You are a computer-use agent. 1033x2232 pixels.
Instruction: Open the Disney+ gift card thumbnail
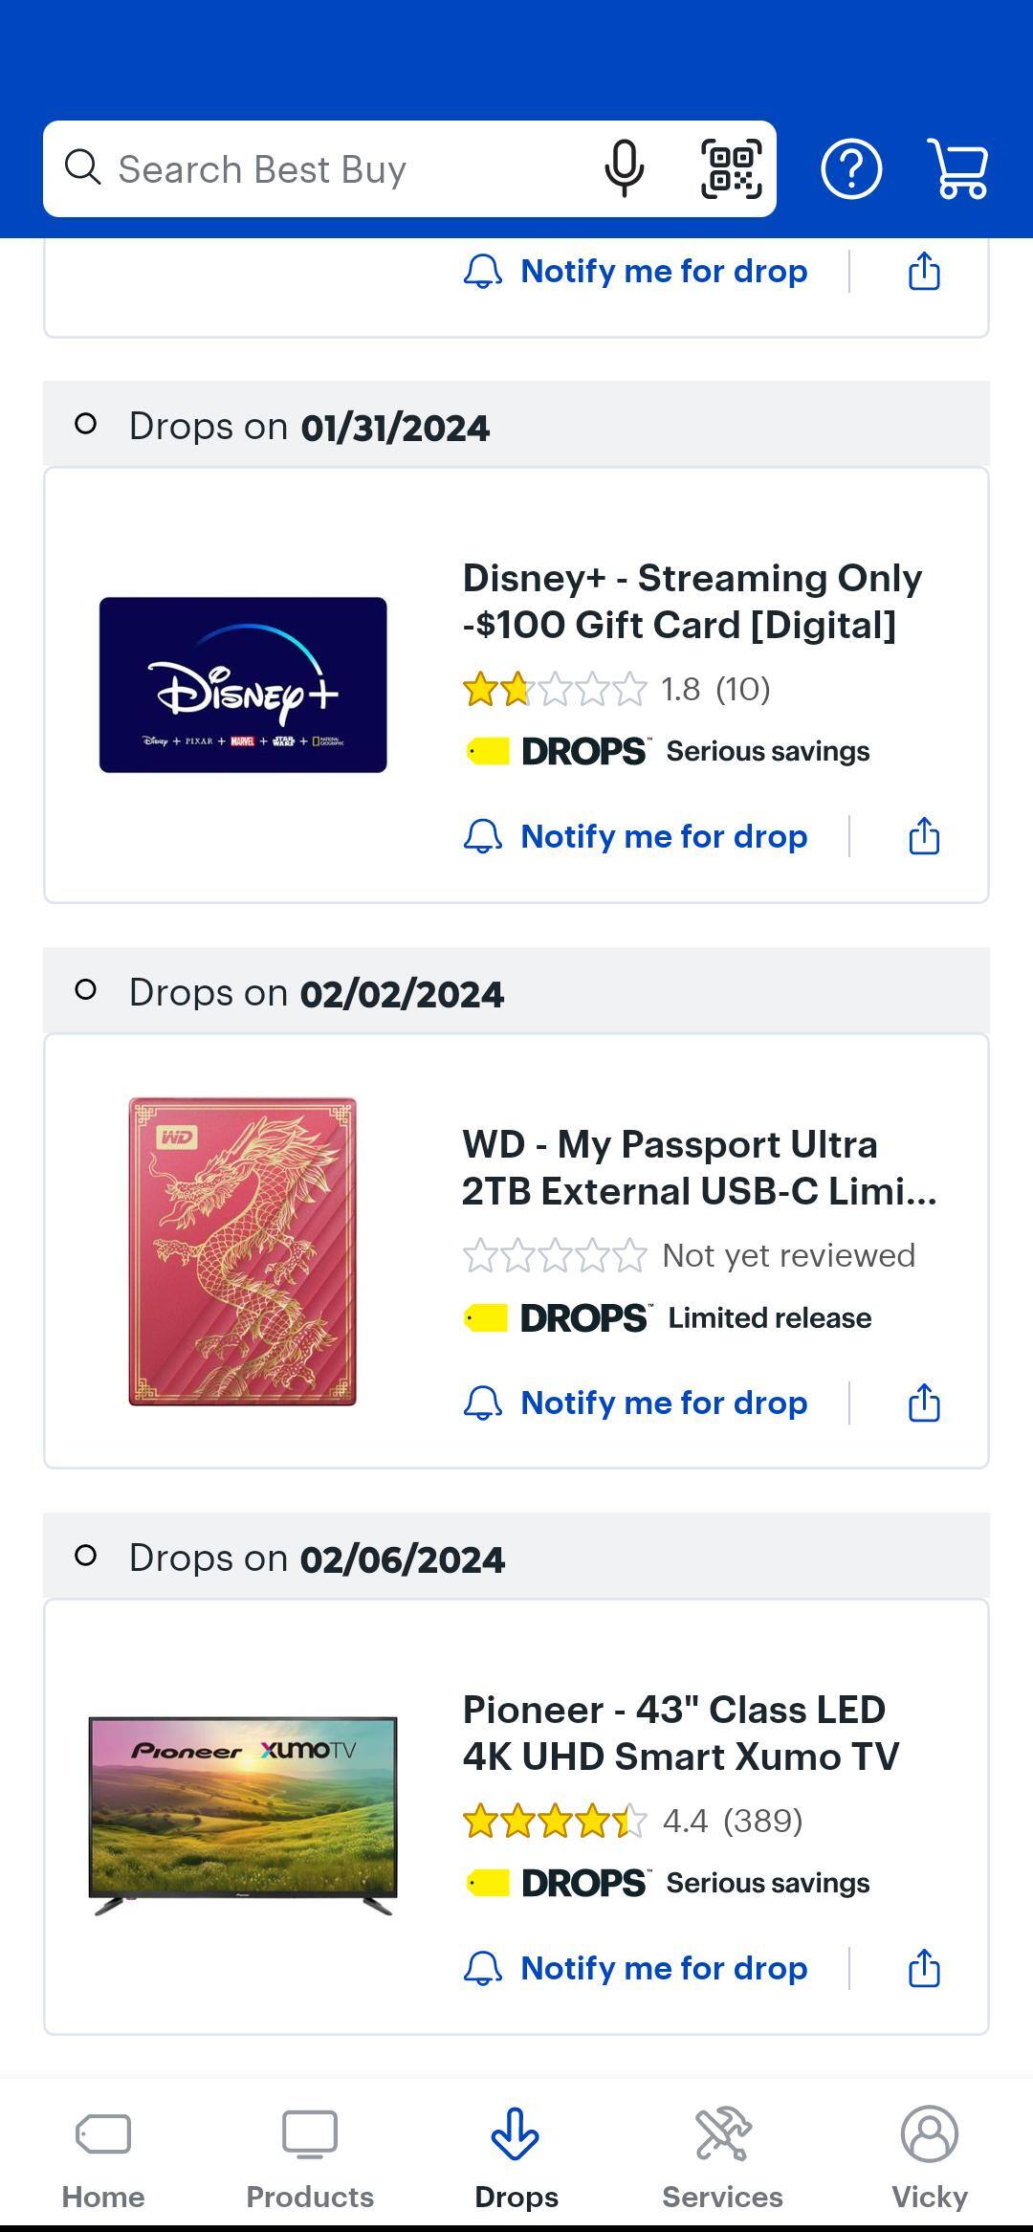(243, 685)
